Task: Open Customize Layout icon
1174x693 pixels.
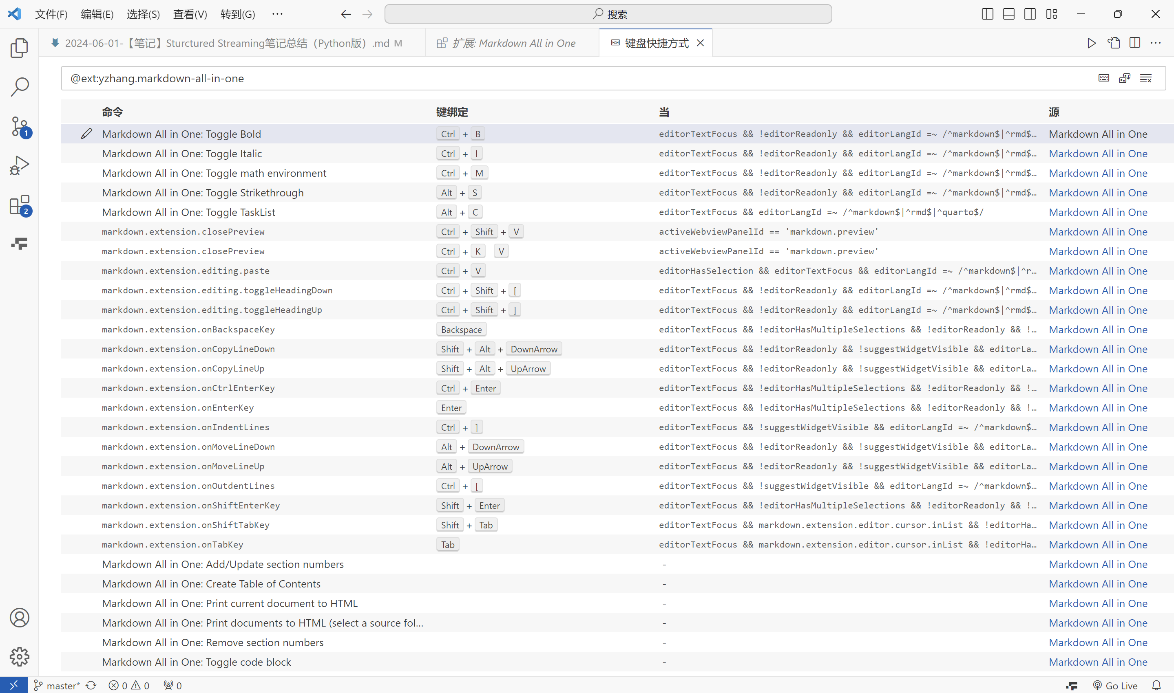Action: point(1052,14)
